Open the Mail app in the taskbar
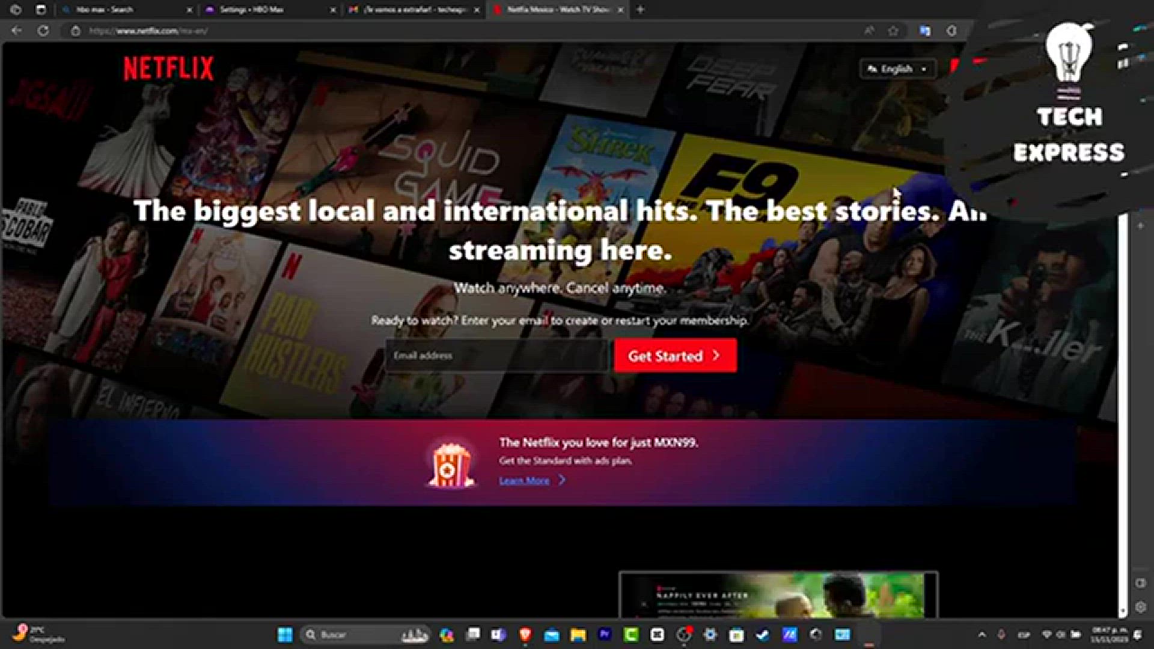The image size is (1154, 649). pos(552,635)
